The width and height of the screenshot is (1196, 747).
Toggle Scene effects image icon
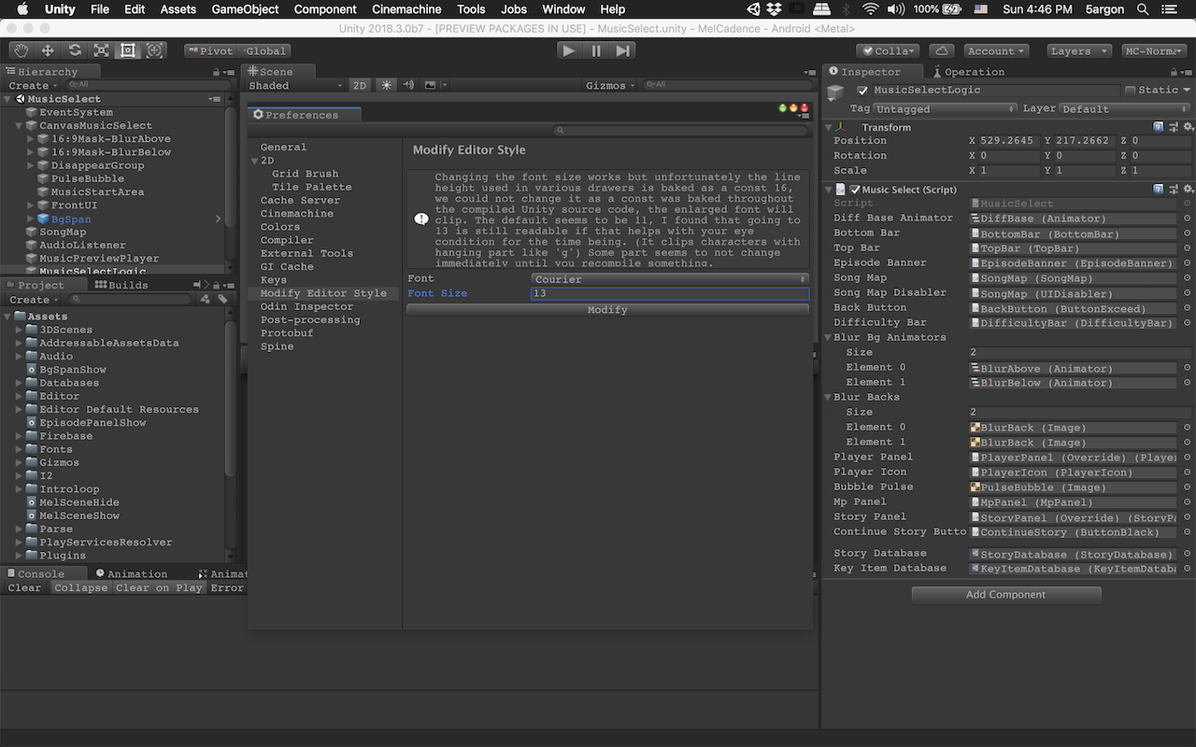[x=430, y=85]
